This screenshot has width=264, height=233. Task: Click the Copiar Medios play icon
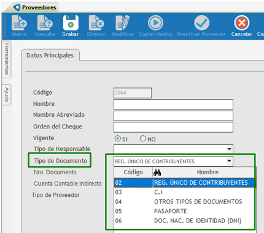[155, 23]
